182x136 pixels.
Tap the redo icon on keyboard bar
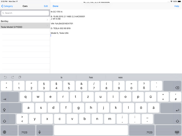tap(13, 77)
